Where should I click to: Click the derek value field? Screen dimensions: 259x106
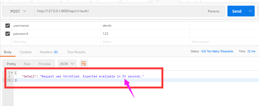145,26
